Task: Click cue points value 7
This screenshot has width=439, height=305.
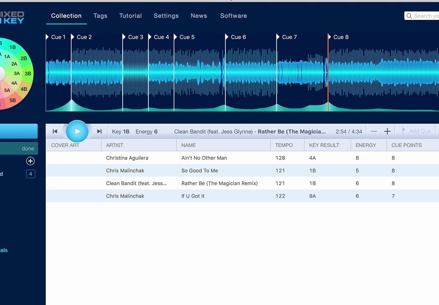Action: pos(393,196)
